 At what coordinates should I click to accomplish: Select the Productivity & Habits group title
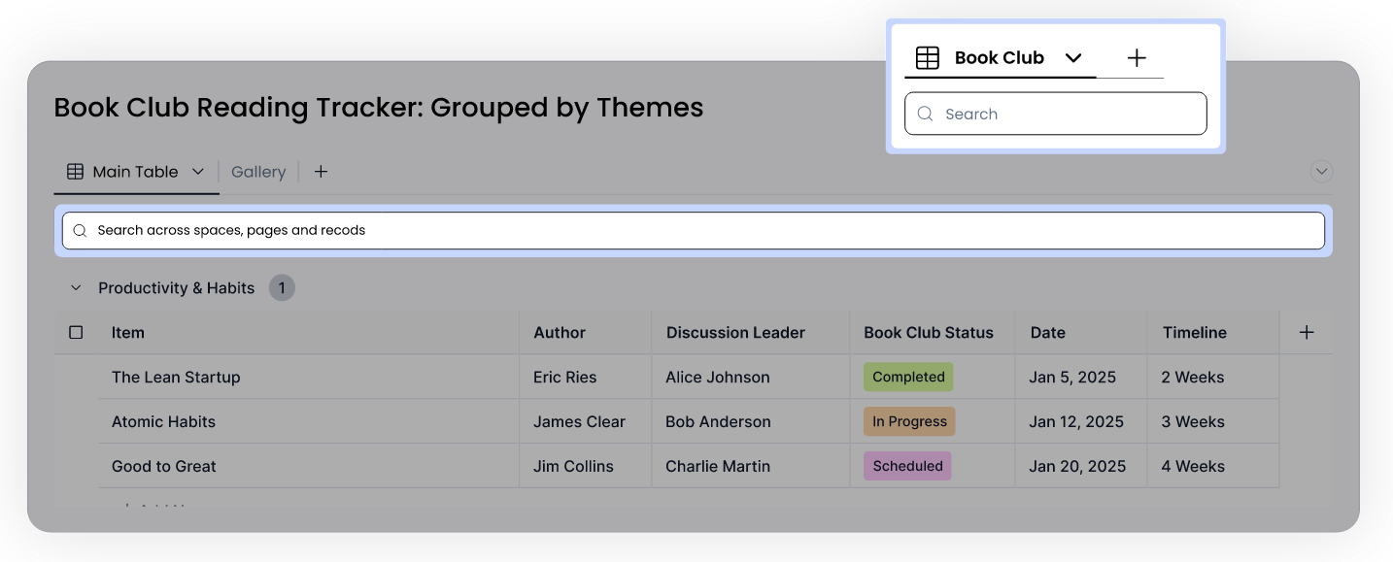point(177,288)
